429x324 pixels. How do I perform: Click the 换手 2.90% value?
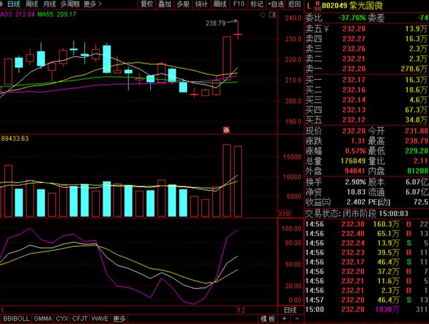point(355,182)
